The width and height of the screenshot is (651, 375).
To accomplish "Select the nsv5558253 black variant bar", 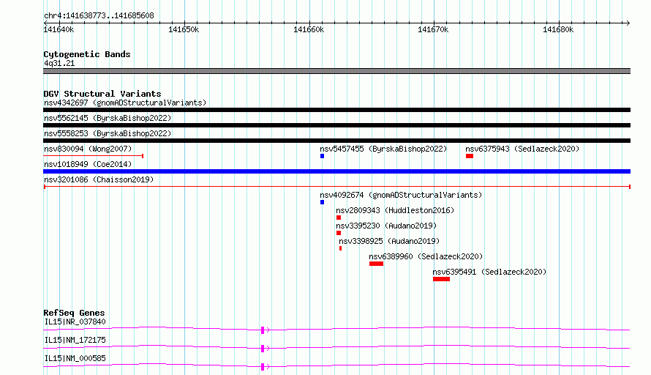I will click(336, 141).
